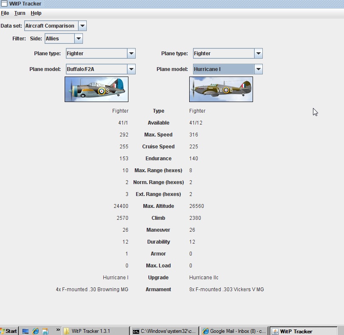Click the 41/12 available date value

[x=196, y=123]
